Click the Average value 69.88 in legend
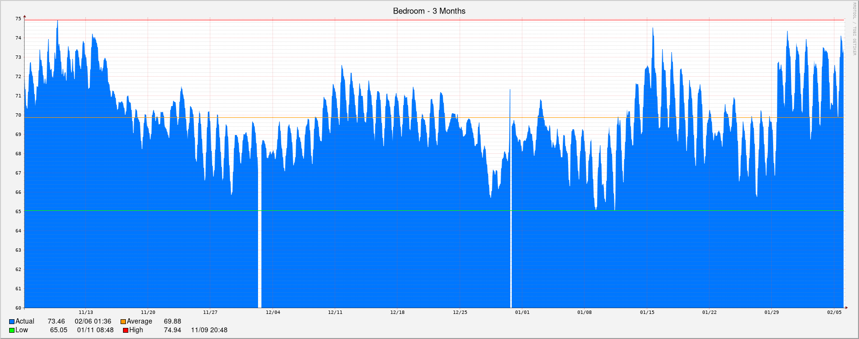This screenshot has height=339, width=859. pos(172,322)
